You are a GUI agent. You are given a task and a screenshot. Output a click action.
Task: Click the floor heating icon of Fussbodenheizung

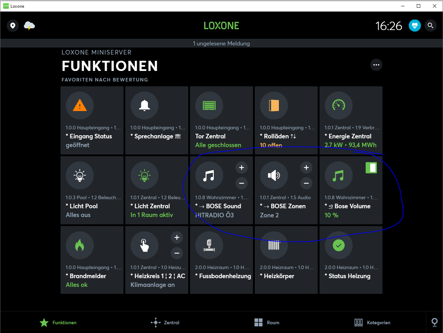(x=209, y=245)
